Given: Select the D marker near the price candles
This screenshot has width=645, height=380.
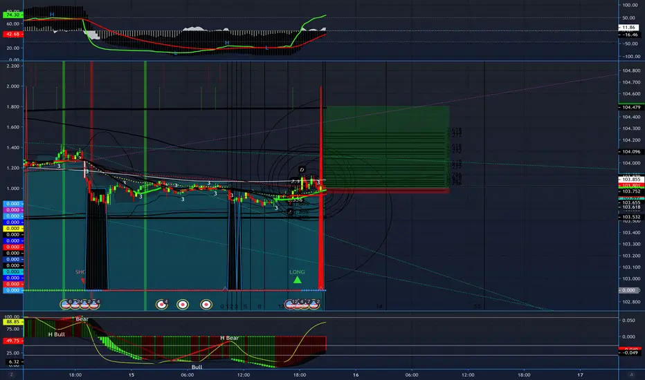Looking at the screenshot, I should coord(302,170).
